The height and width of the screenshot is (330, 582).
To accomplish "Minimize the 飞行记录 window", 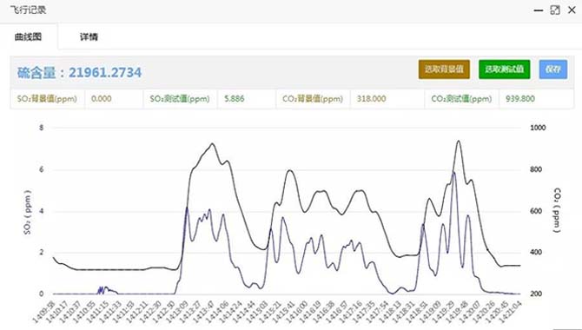I will 539,10.
